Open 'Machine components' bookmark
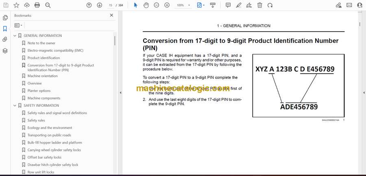This screenshot has width=366, height=176. 44,98
